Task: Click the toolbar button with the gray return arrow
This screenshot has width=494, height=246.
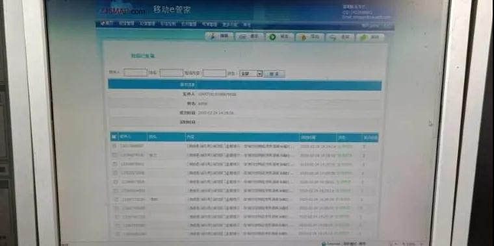Action: coord(341,38)
